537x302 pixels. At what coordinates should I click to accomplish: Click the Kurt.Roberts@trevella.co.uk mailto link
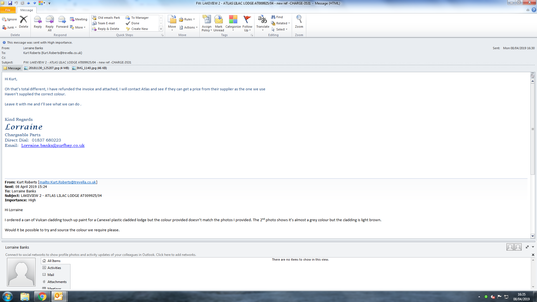(67, 182)
